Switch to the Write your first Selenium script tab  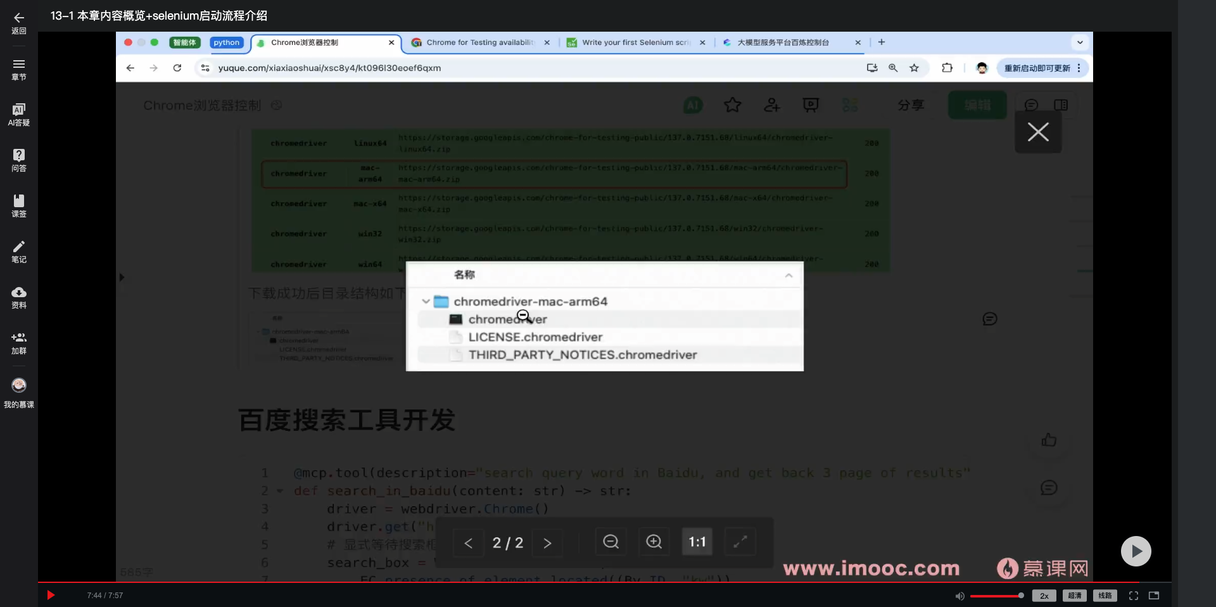[x=636, y=42]
